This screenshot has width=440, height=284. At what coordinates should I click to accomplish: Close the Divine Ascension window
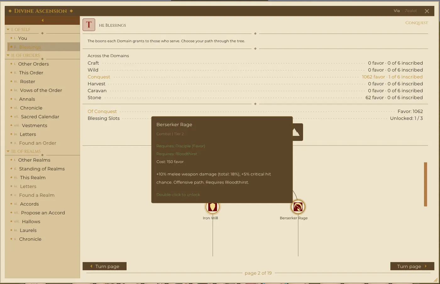coord(427,11)
